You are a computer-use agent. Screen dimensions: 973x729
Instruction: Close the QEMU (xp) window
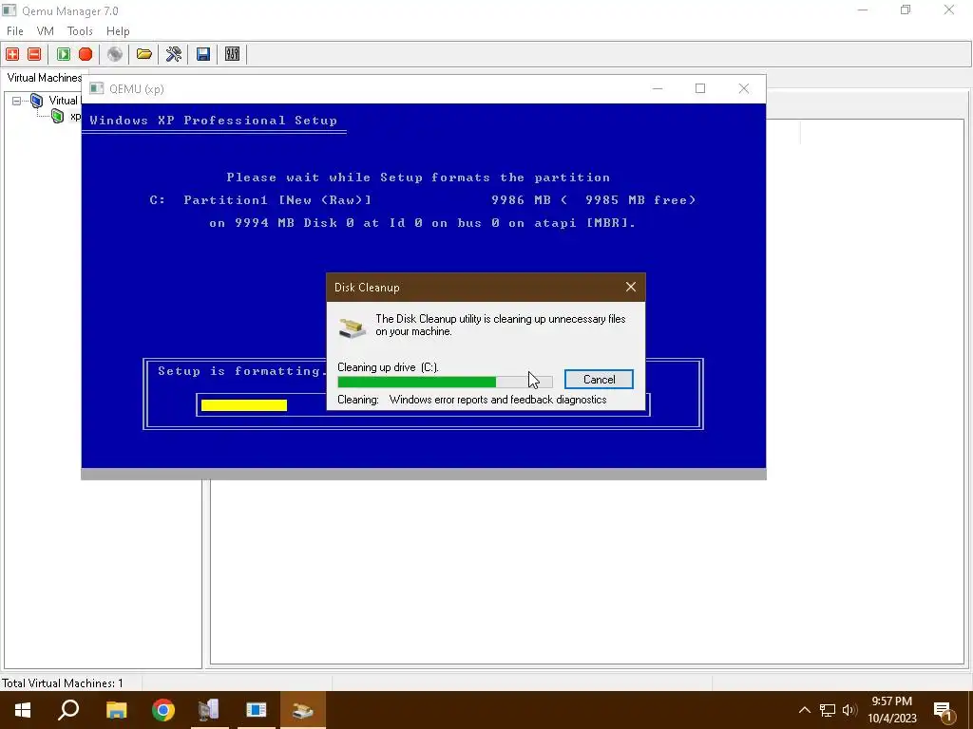point(743,88)
